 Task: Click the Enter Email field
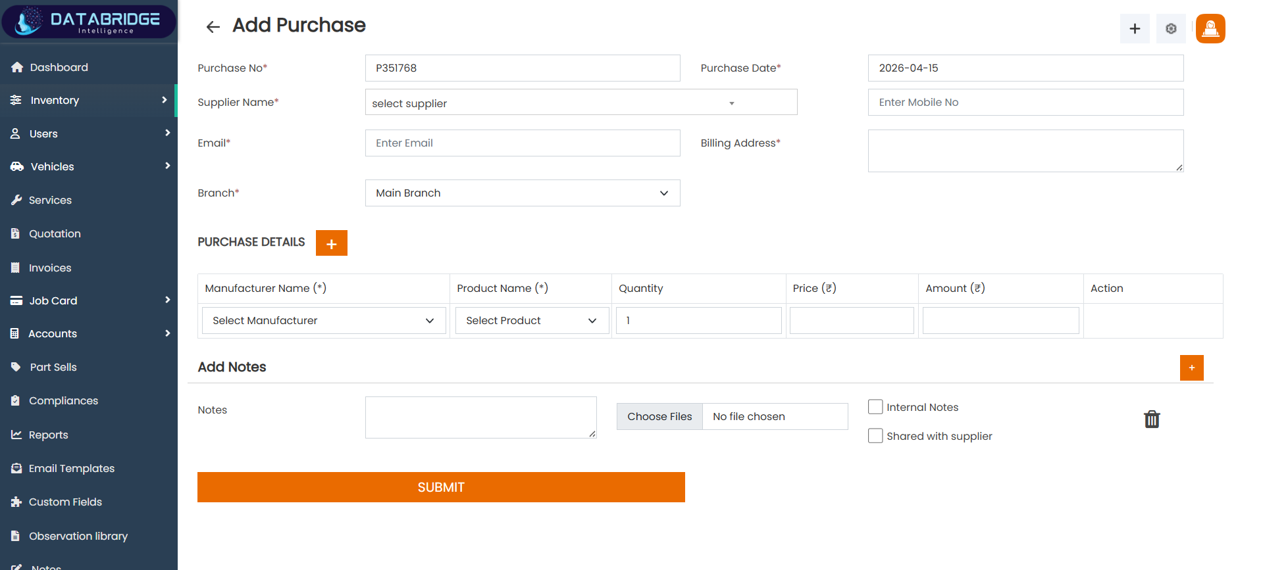(x=523, y=143)
